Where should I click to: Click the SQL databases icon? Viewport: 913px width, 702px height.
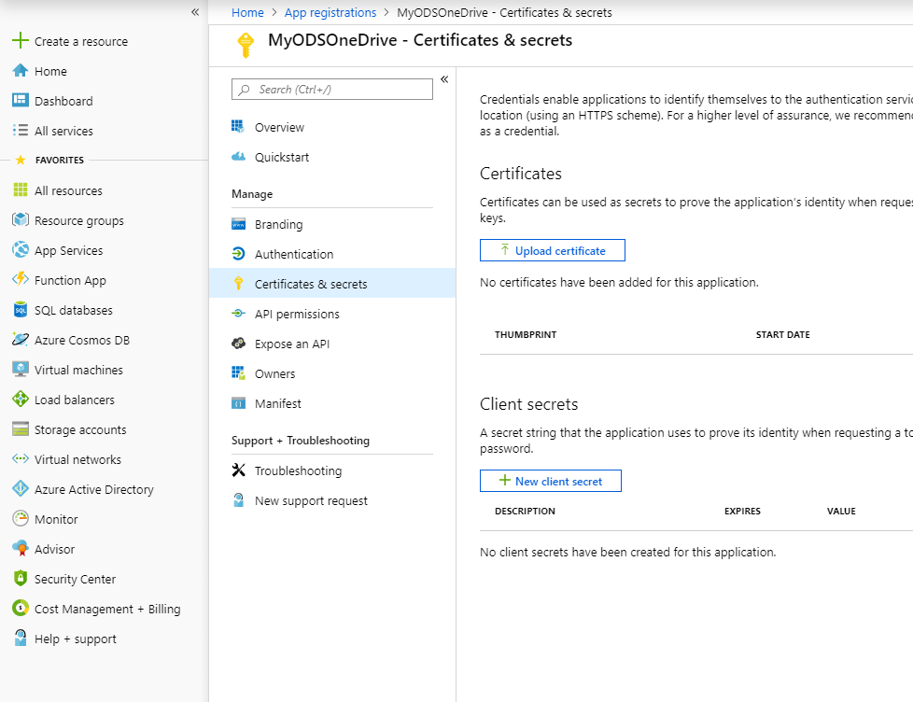click(x=20, y=310)
